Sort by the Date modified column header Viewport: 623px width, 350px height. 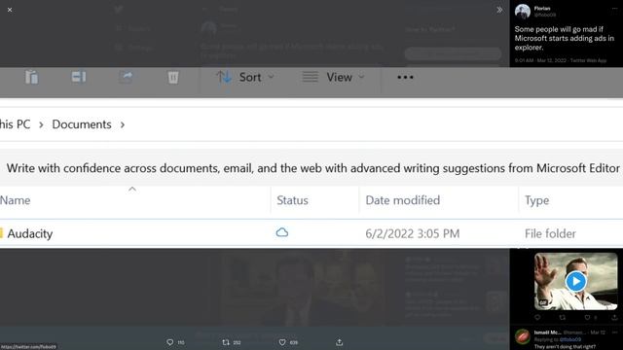[402, 200]
